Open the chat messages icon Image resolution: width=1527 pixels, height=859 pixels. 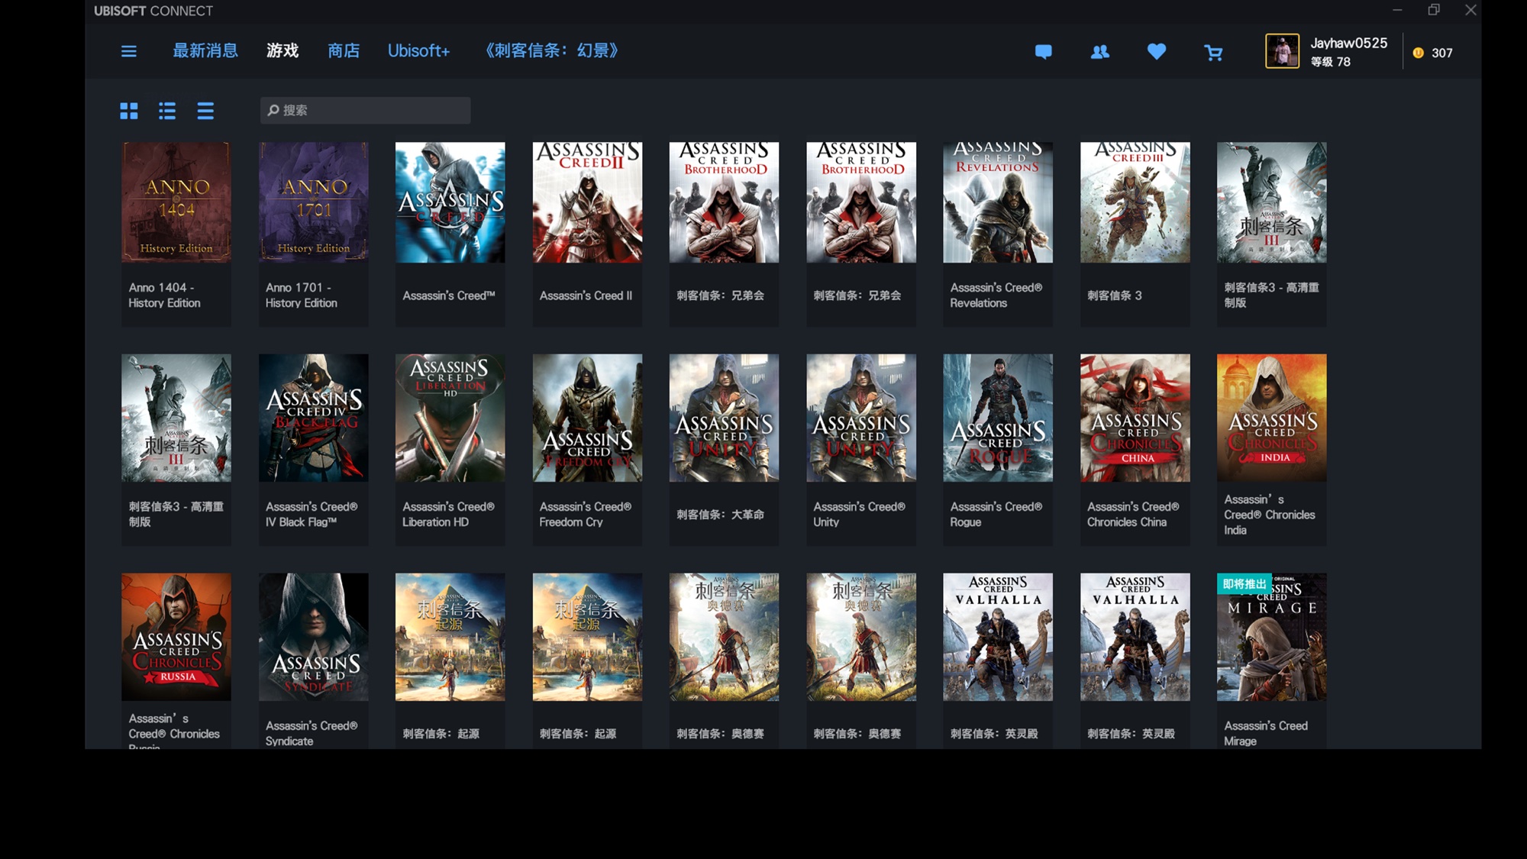(x=1043, y=52)
